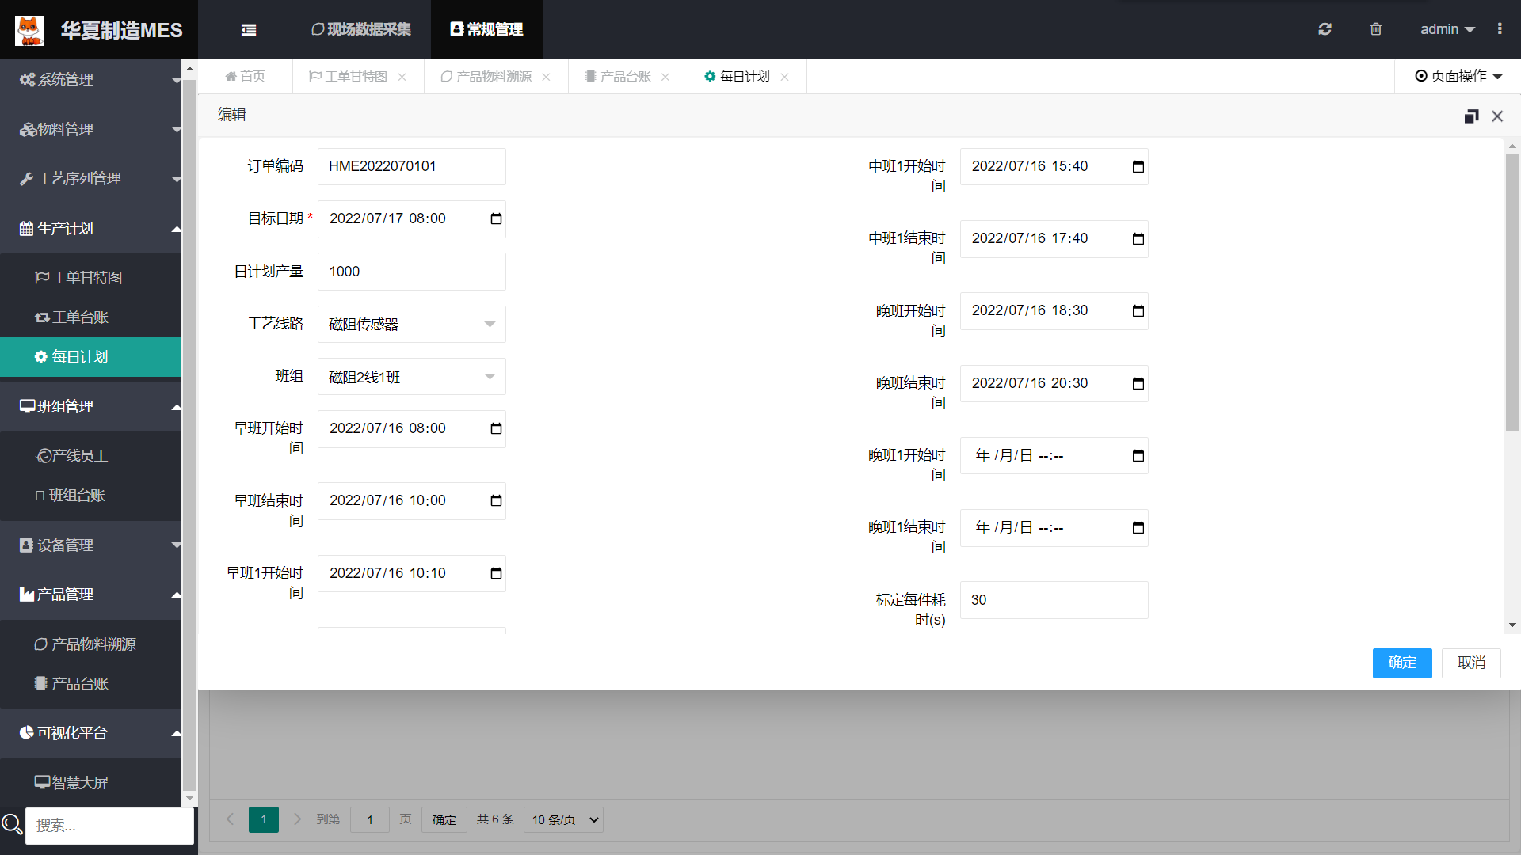
Task: Open the vertical more-options icon
Action: click(x=1500, y=29)
